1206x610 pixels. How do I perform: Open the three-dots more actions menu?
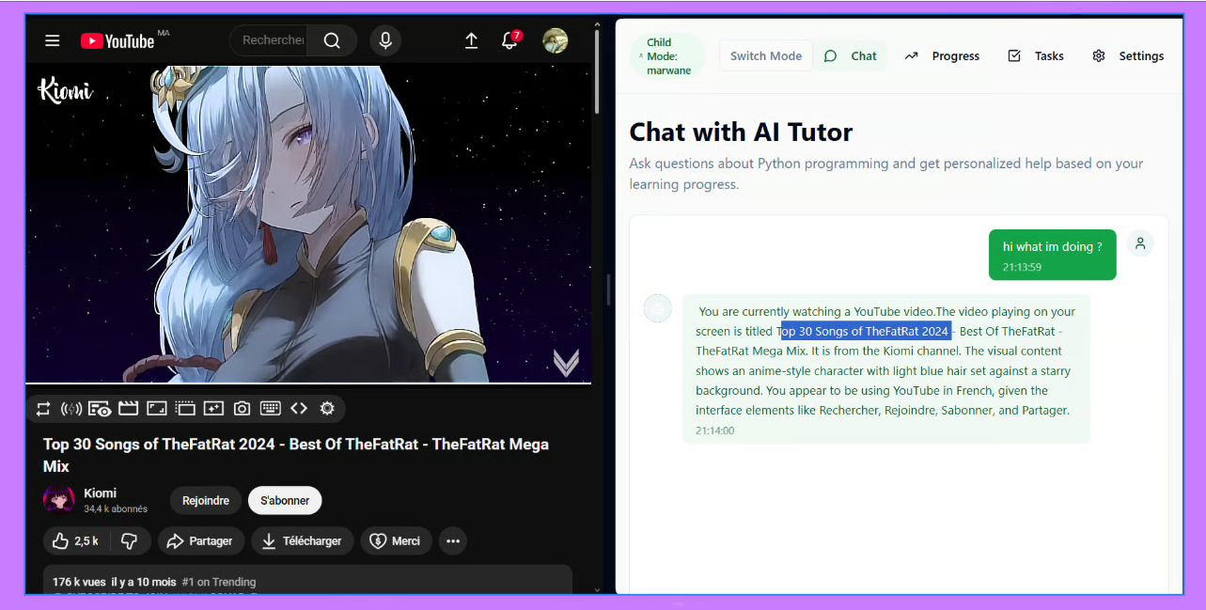pyautogui.click(x=453, y=540)
